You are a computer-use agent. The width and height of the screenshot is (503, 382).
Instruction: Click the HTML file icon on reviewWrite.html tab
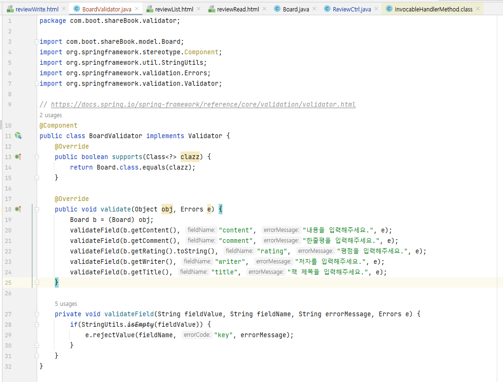point(10,8)
